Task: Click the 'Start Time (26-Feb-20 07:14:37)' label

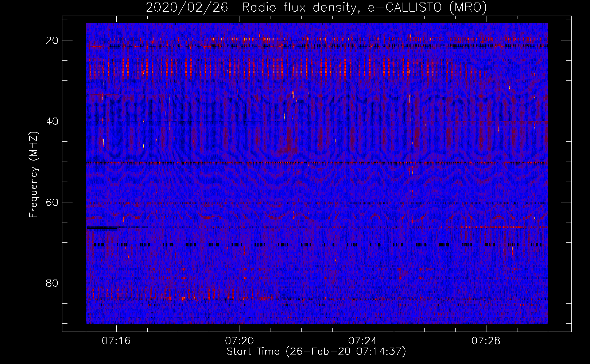Action: pyautogui.click(x=316, y=352)
